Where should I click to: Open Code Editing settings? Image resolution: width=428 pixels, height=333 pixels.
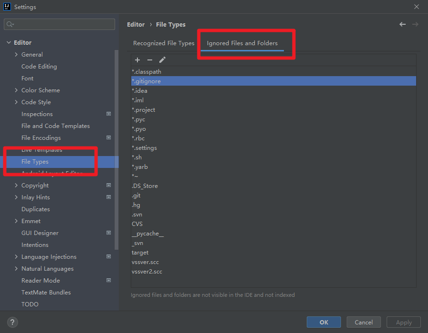tap(39, 66)
